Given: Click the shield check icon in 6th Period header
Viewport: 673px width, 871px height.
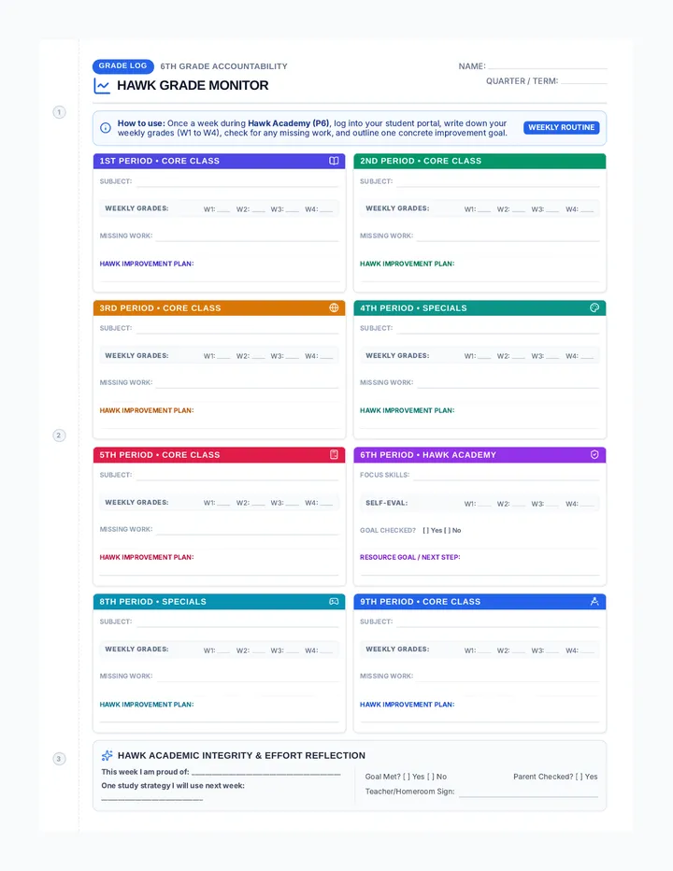Looking at the screenshot, I should point(594,454).
